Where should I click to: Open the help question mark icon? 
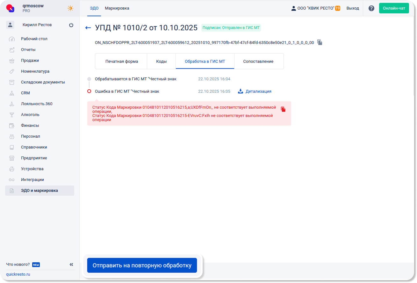[x=371, y=8]
